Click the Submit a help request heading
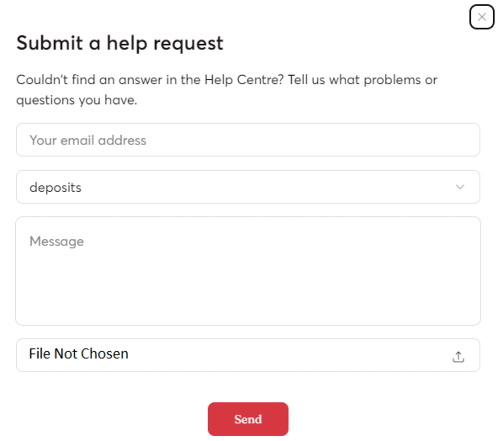This screenshot has height=441, width=498. 120,43
